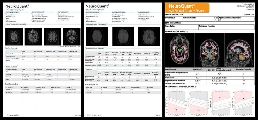The height and width of the screenshot is (120, 258).
Task: Click the cortechs.ai logo on ARIA-H report
Action: tap(93, 115)
